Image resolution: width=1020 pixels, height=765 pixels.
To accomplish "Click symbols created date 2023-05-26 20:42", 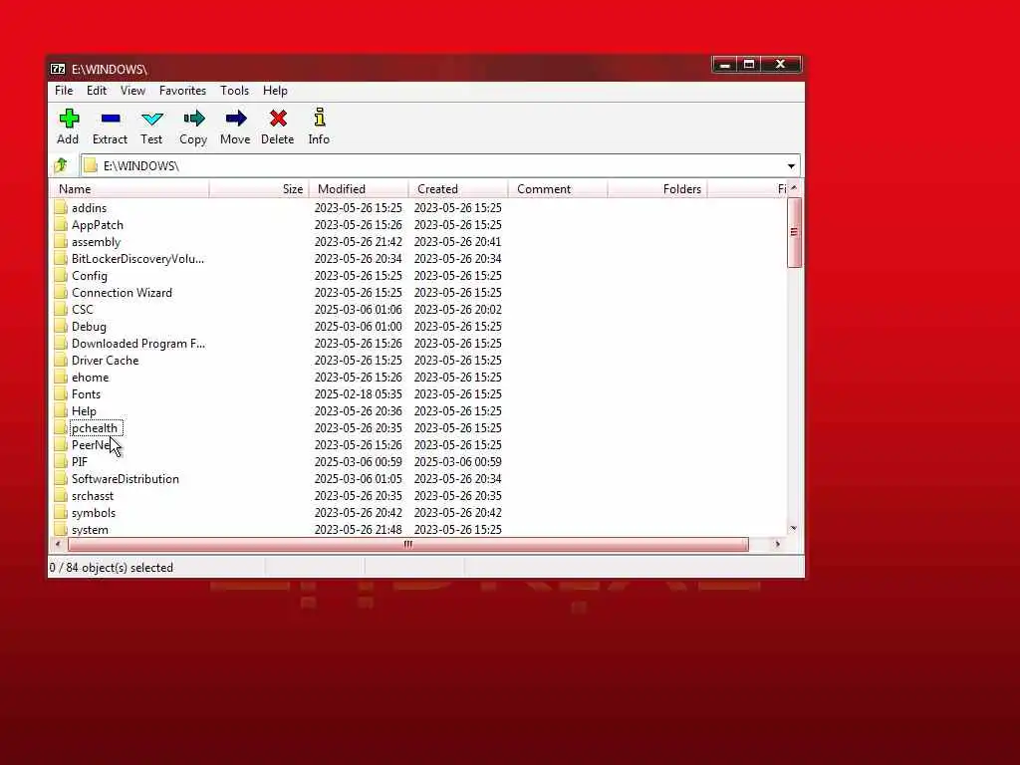I will (x=457, y=512).
